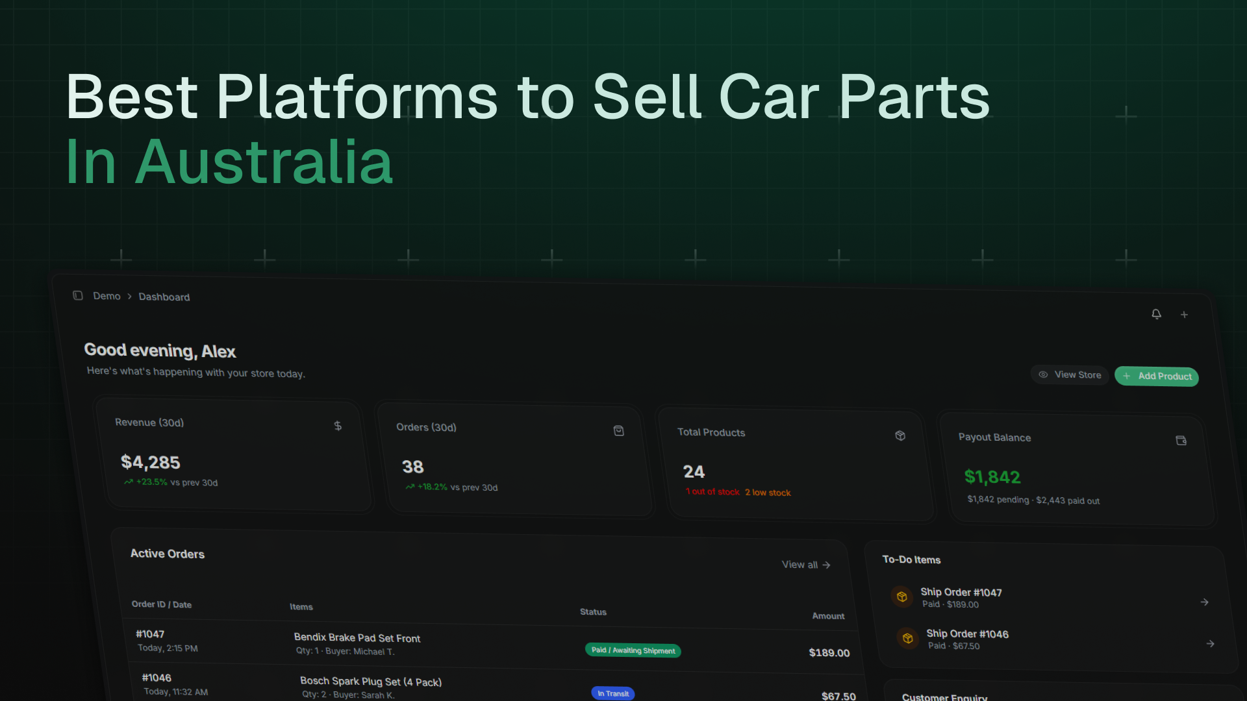The image size is (1247, 701).
Task: Select order #1046 in Active Orders
Action: tap(157, 678)
